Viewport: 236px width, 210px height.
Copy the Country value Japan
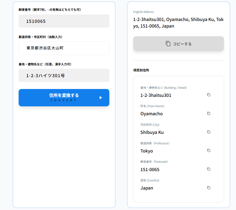(209, 188)
